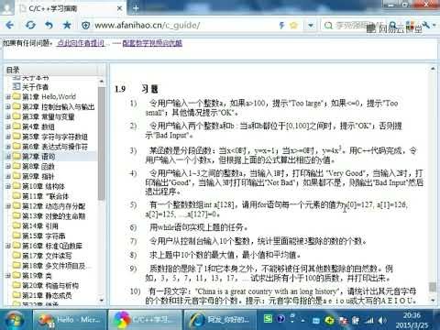Open the Windows Start button

[x=15, y=320]
